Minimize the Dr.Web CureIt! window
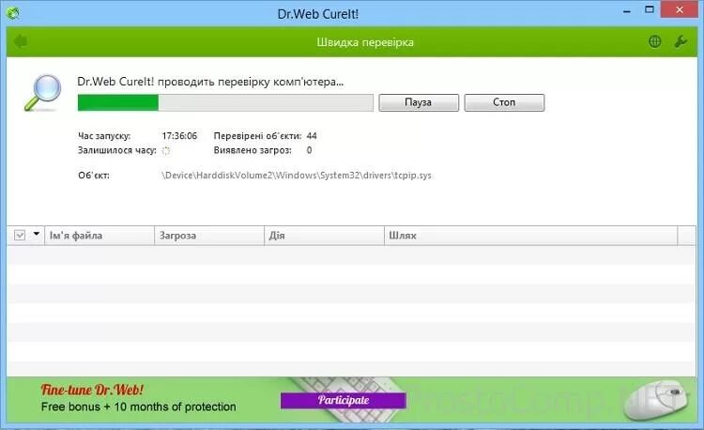The width and height of the screenshot is (704, 430). pyautogui.click(x=627, y=10)
